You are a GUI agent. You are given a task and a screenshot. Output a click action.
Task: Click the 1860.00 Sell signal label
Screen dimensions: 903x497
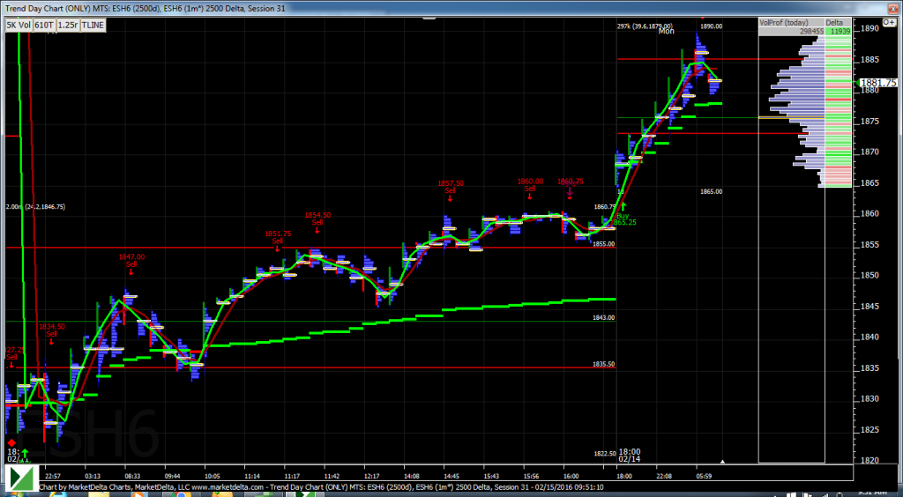[x=530, y=184]
